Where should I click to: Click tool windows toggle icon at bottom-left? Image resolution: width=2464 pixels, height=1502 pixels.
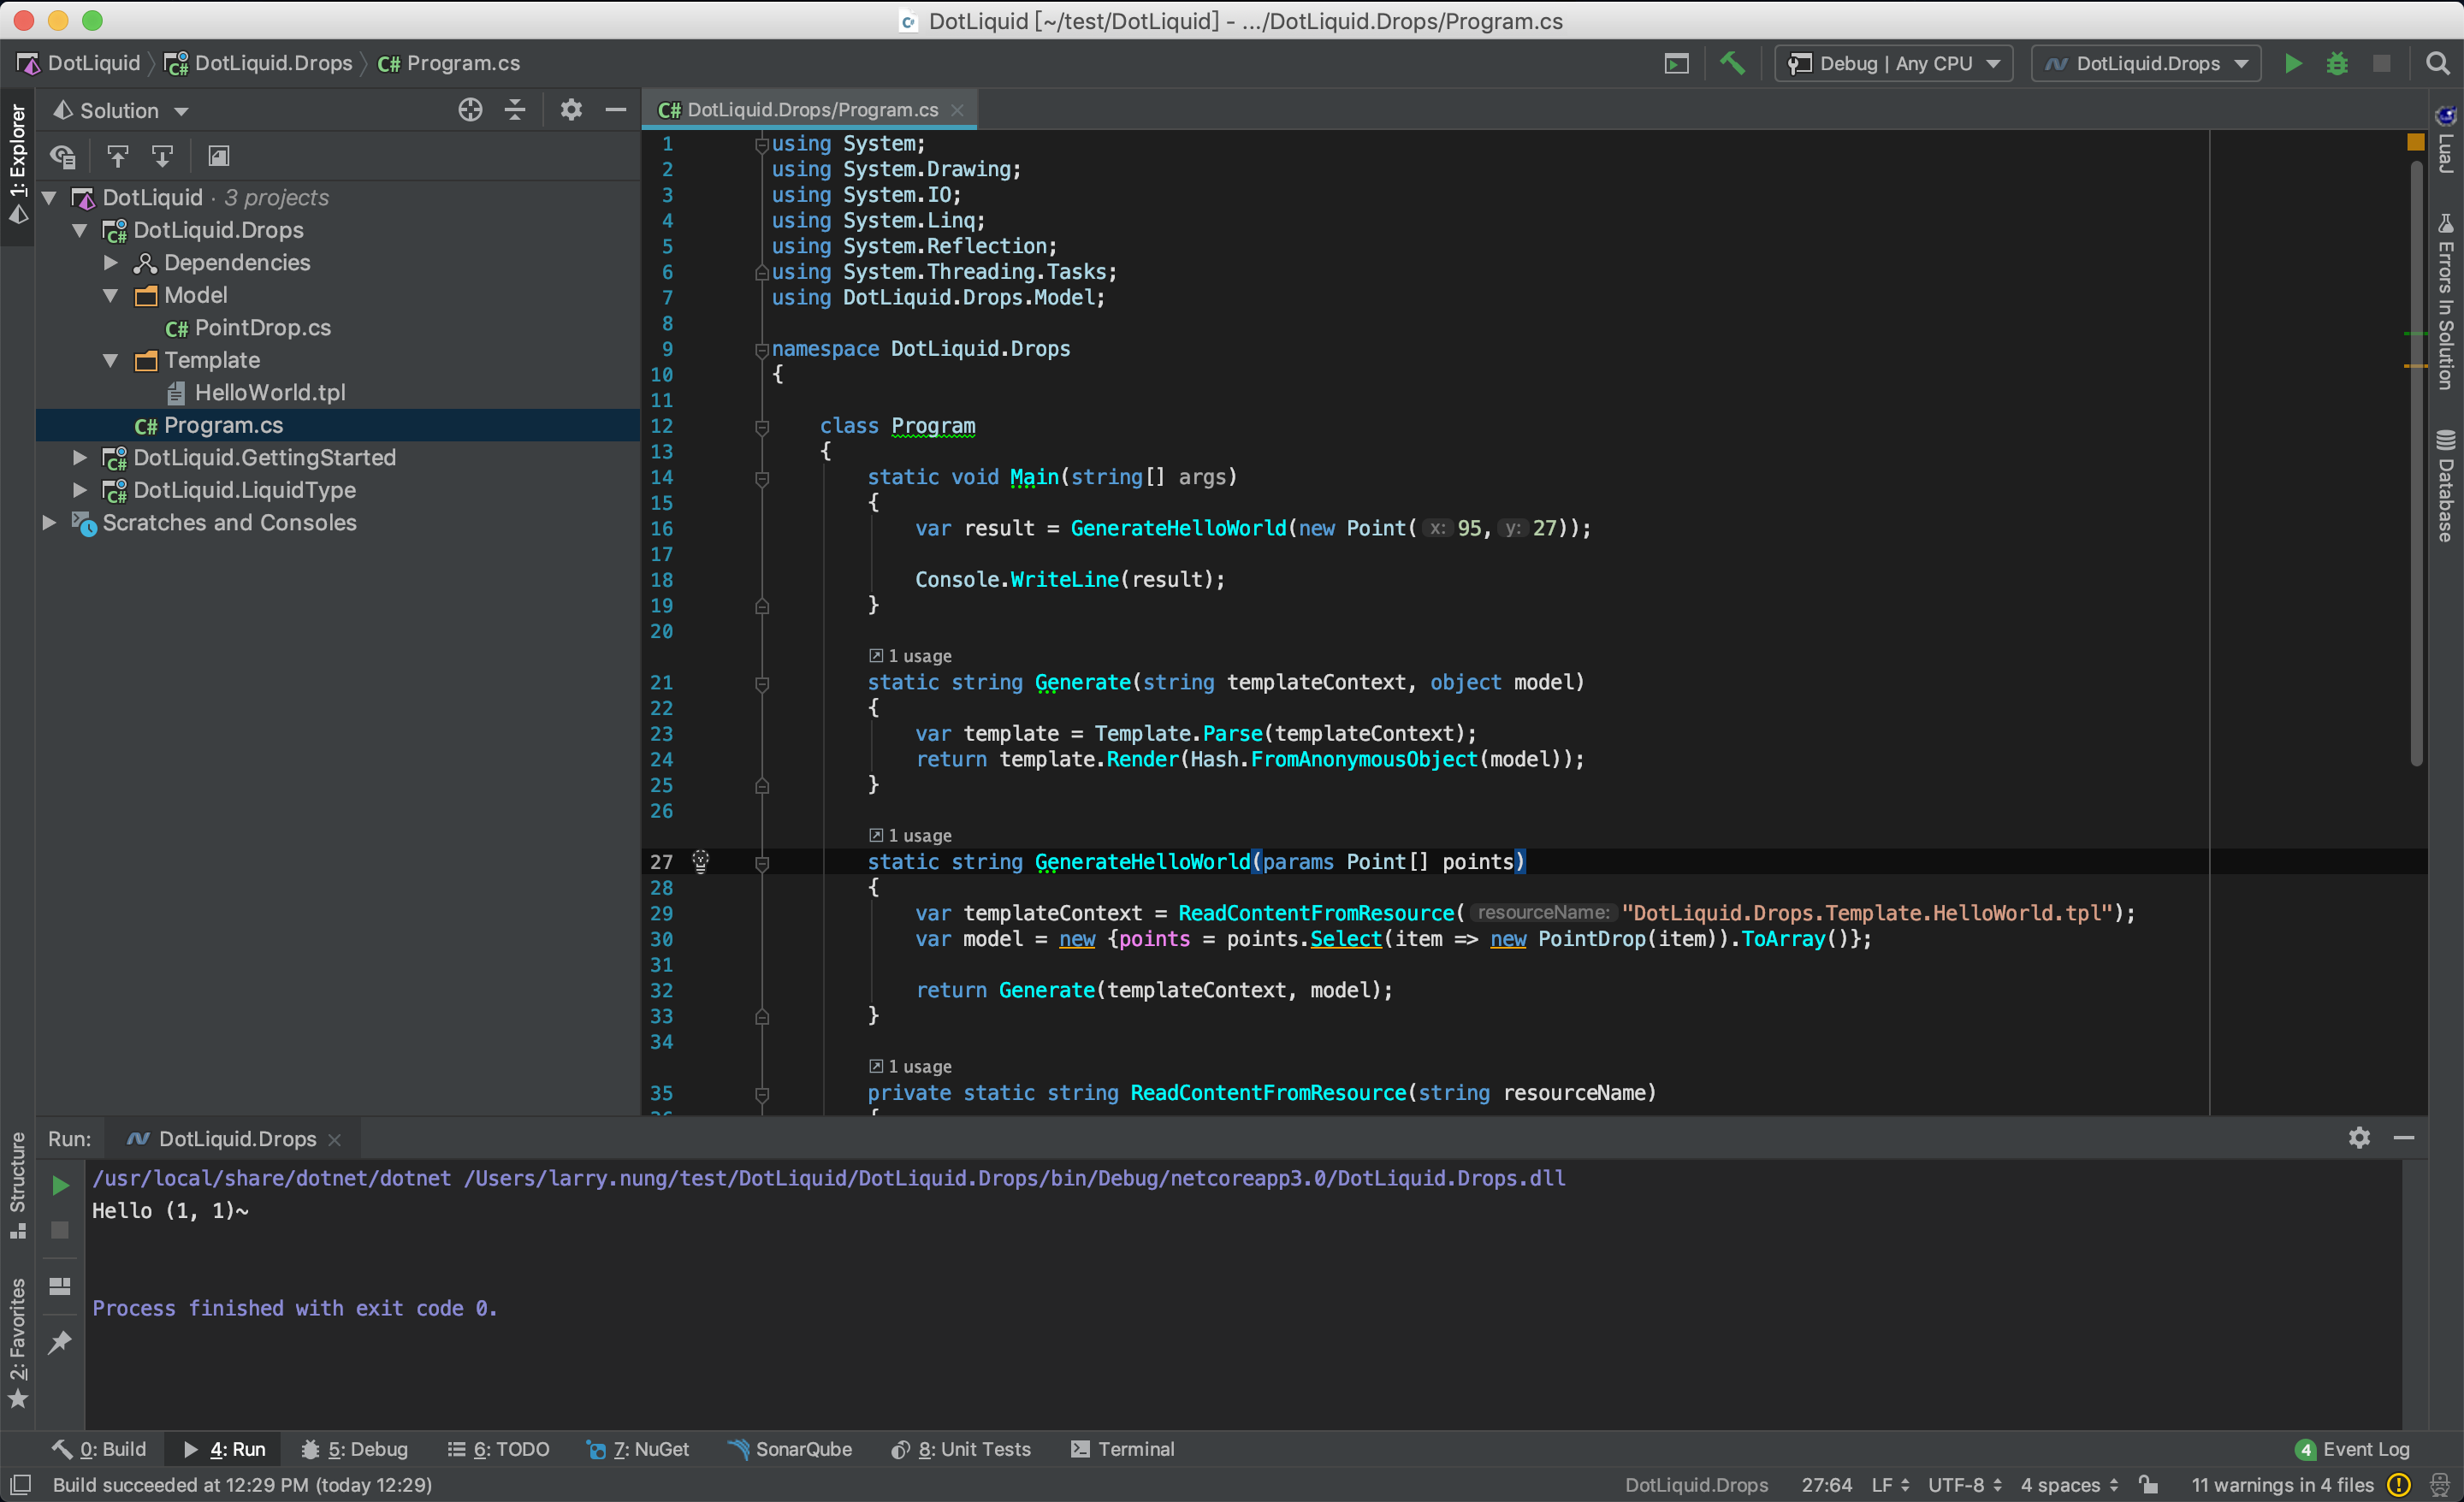click(21, 1485)
